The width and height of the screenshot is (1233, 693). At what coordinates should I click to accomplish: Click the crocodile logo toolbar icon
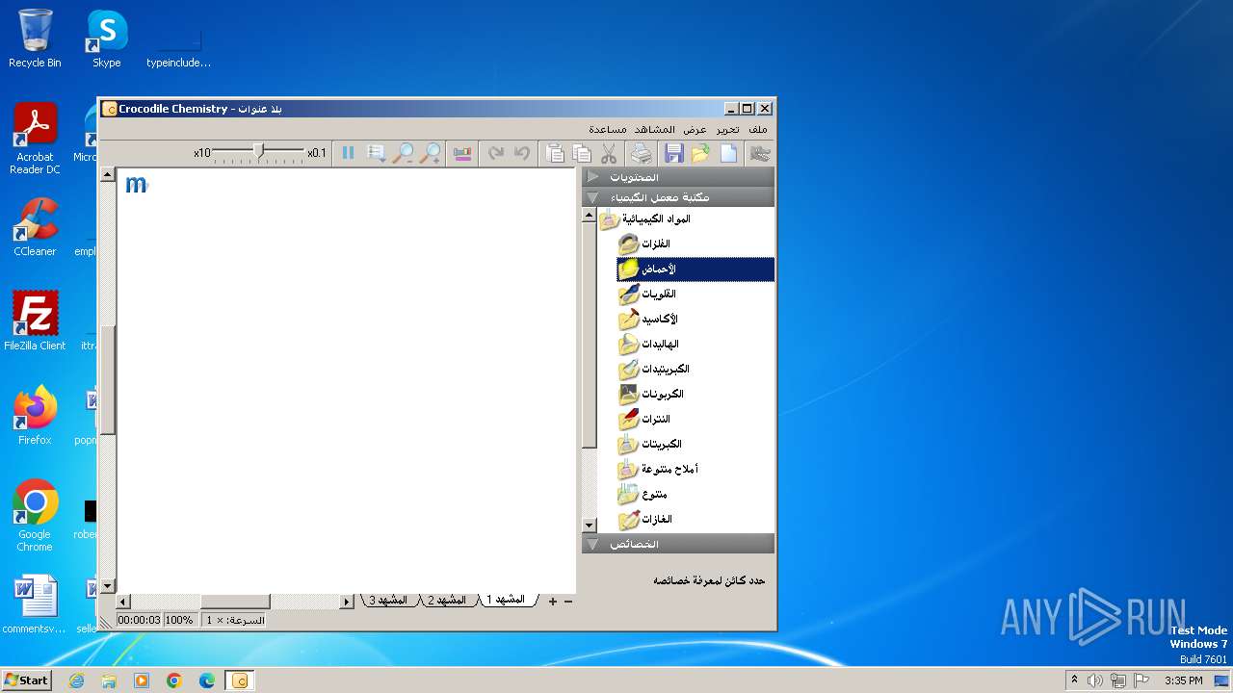[x=760, y=153]
